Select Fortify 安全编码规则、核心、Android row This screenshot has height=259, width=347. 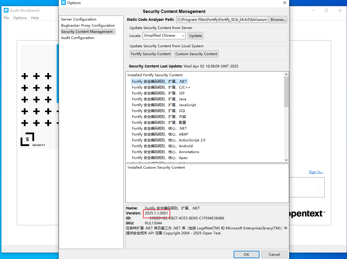(162, 146)
